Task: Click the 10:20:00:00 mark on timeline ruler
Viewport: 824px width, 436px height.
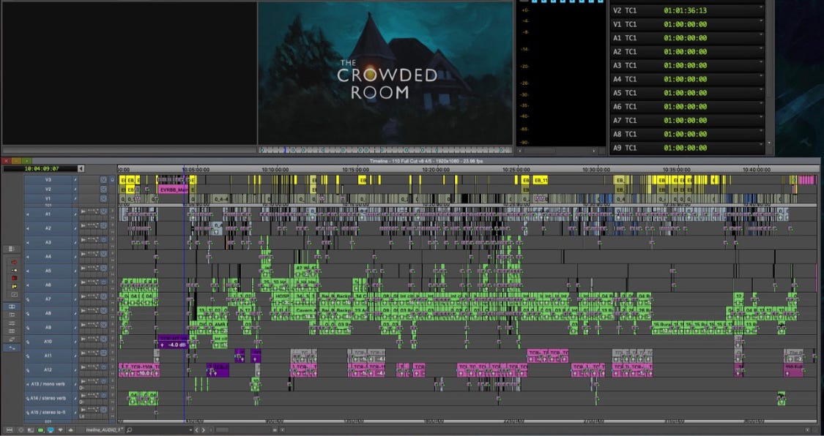Action: pyautogui.click(x=436, y=170)
